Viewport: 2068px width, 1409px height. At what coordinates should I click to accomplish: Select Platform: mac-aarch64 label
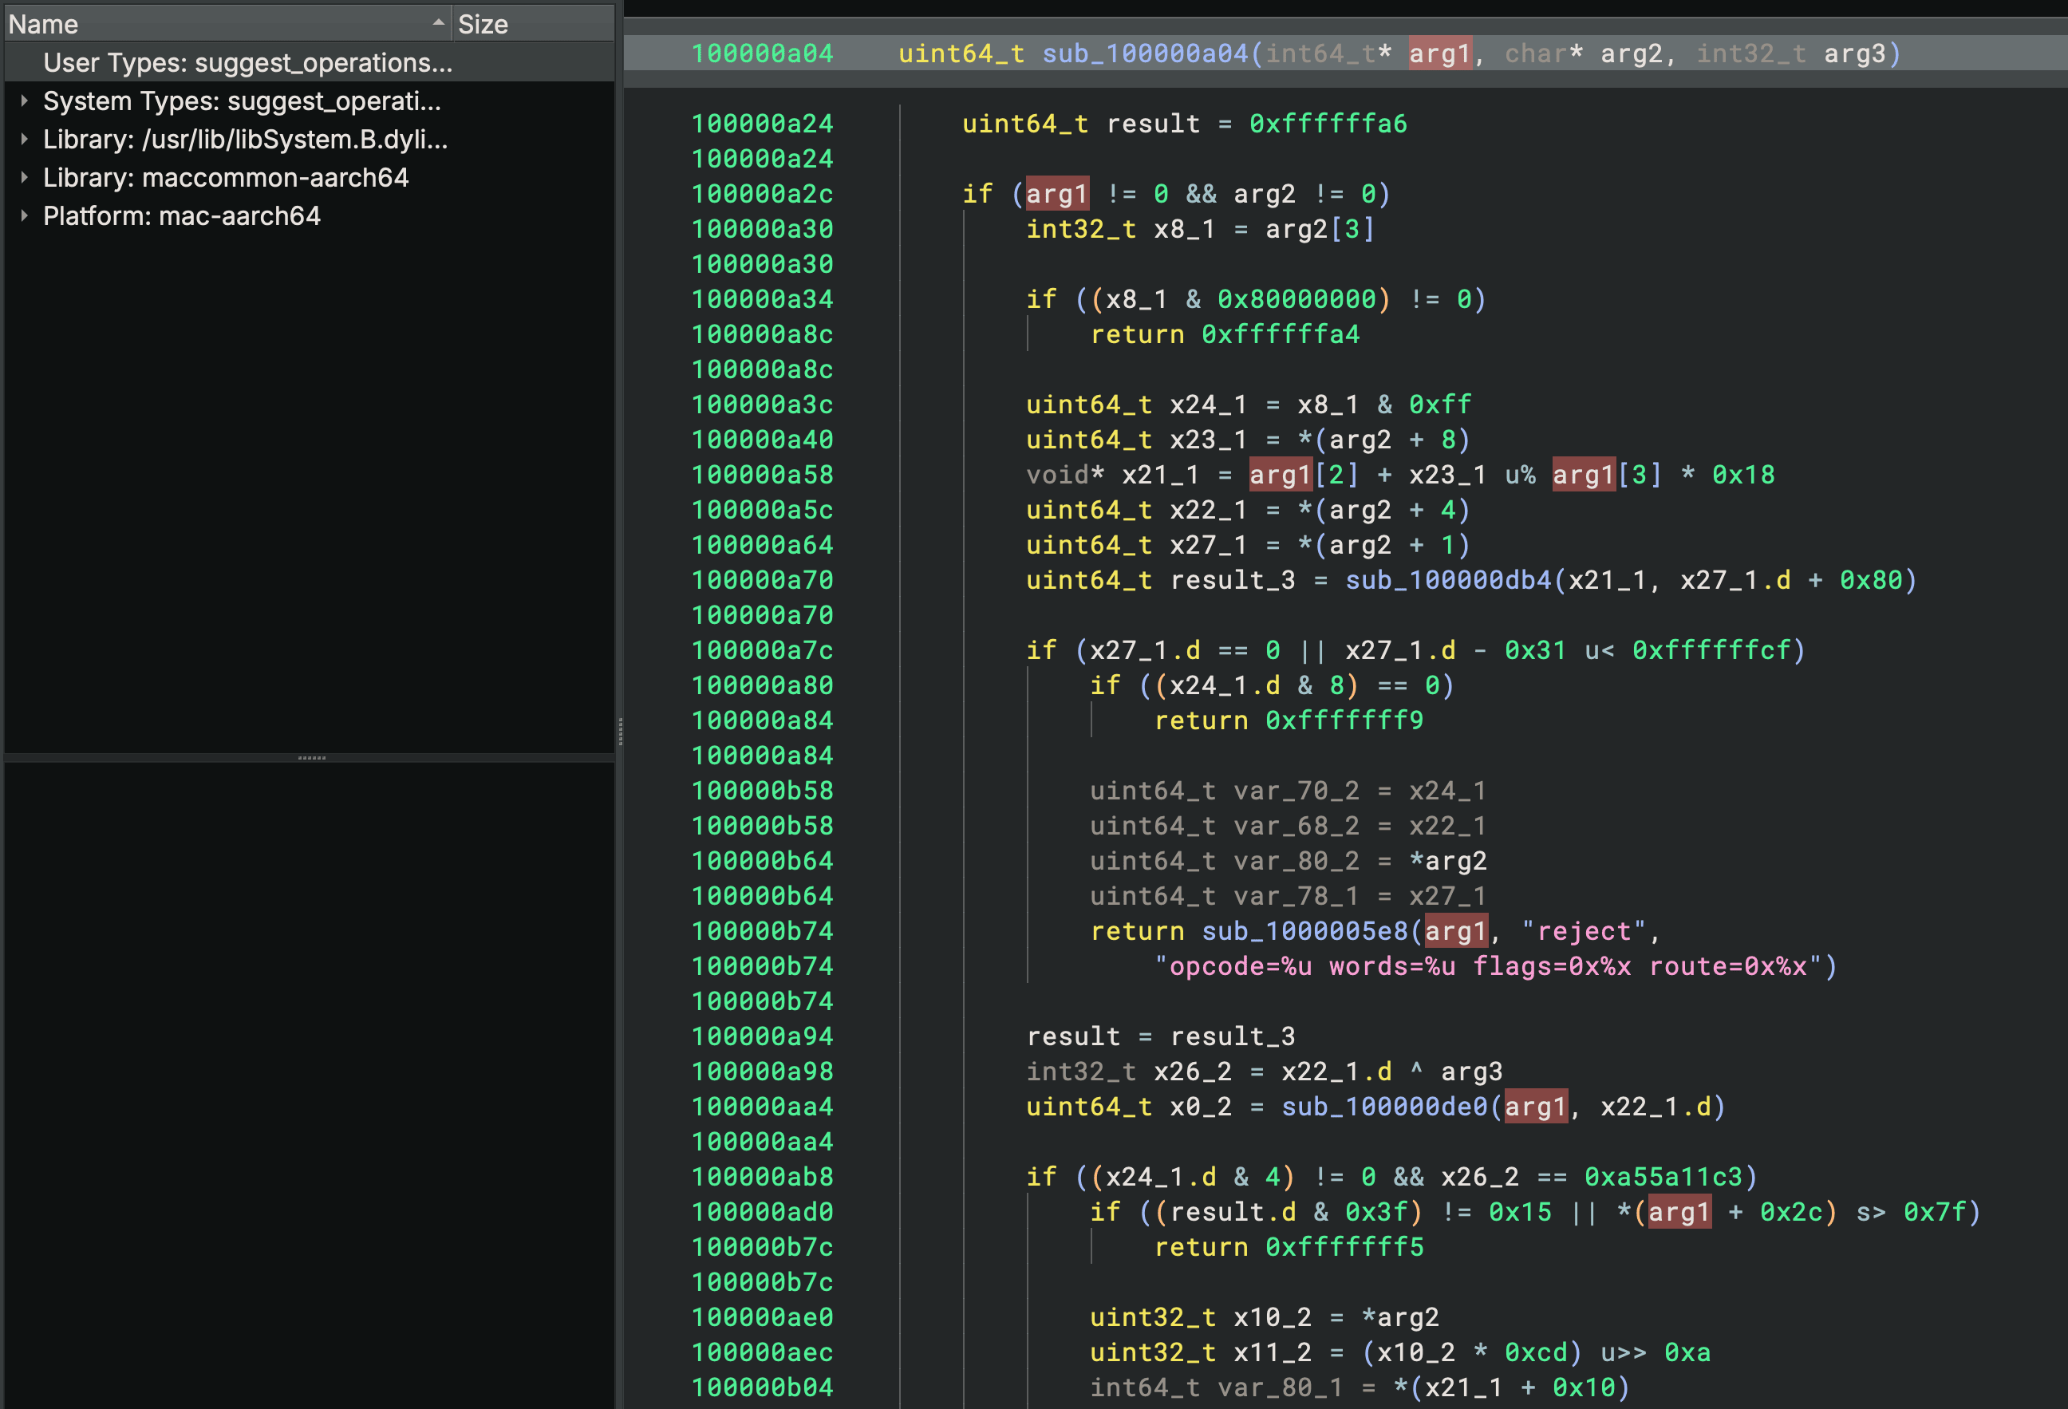182,216
